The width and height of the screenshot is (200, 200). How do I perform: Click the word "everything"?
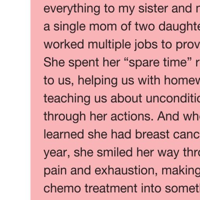[72, 9]
